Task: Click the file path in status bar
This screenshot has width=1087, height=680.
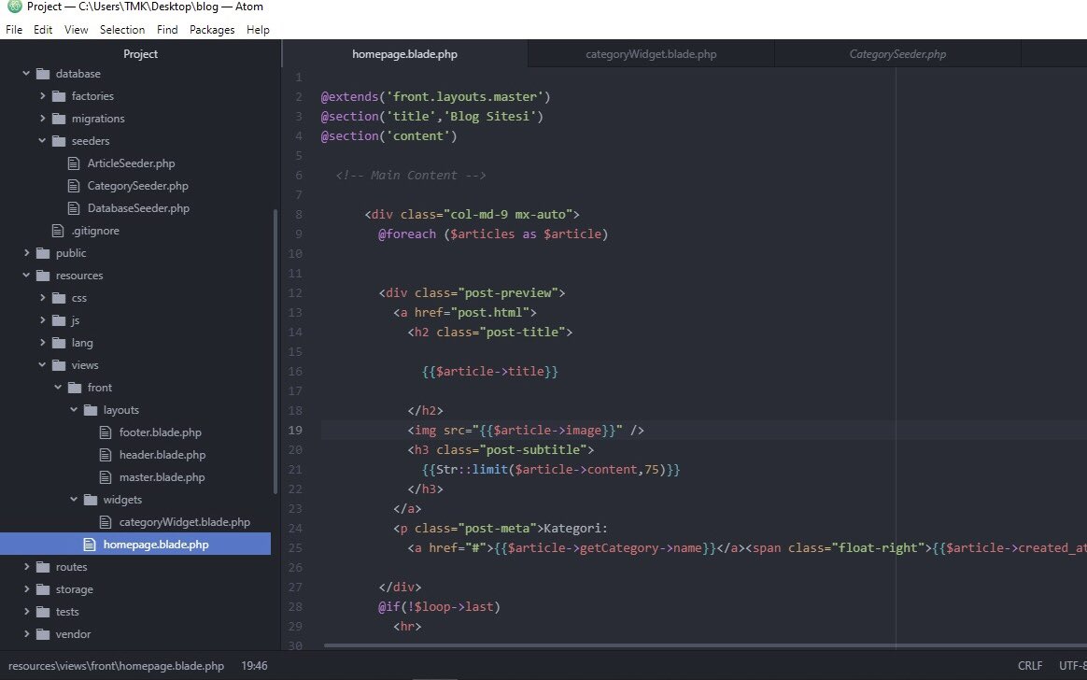Action: 116,665
